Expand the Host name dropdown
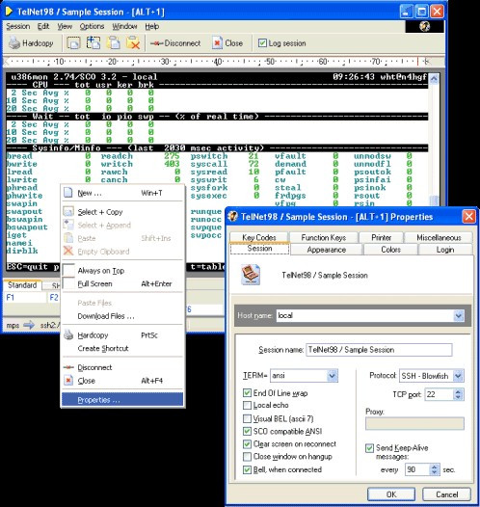The height and width of the screenshot is (507, 480). [x=459, y=315]
